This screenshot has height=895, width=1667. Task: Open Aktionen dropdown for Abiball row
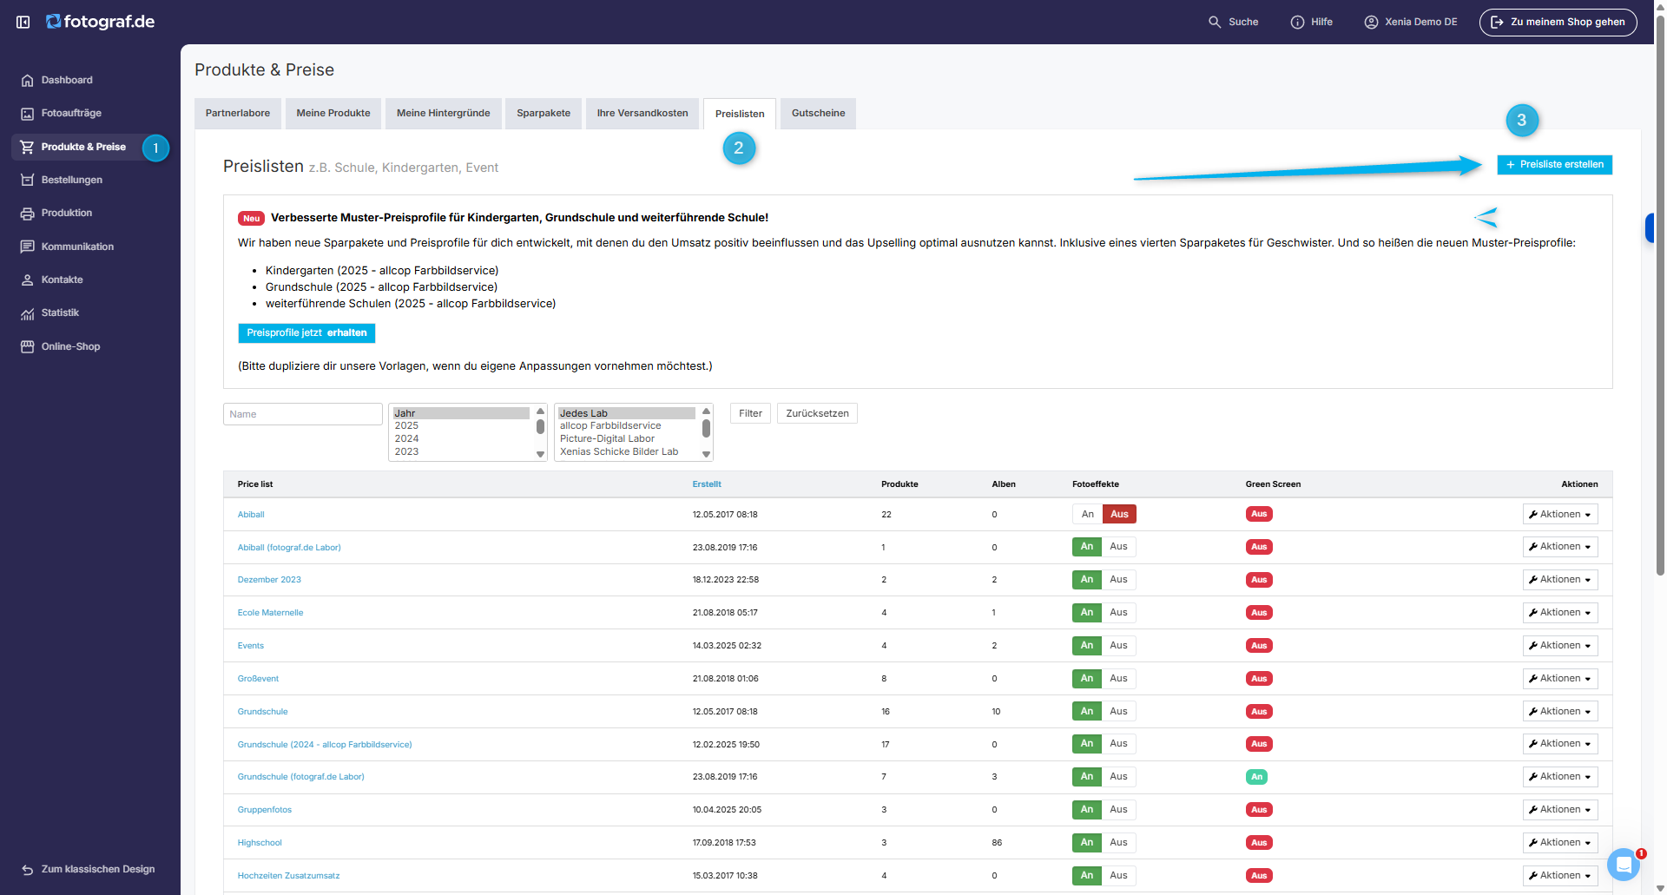tap(1560, 514)
